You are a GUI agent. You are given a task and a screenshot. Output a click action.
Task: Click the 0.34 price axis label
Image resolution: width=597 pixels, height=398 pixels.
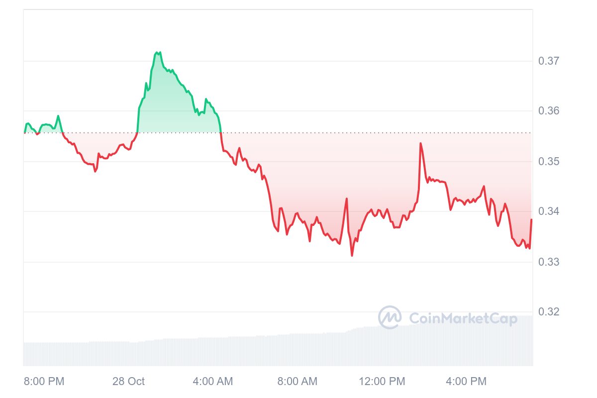point(549,211)
